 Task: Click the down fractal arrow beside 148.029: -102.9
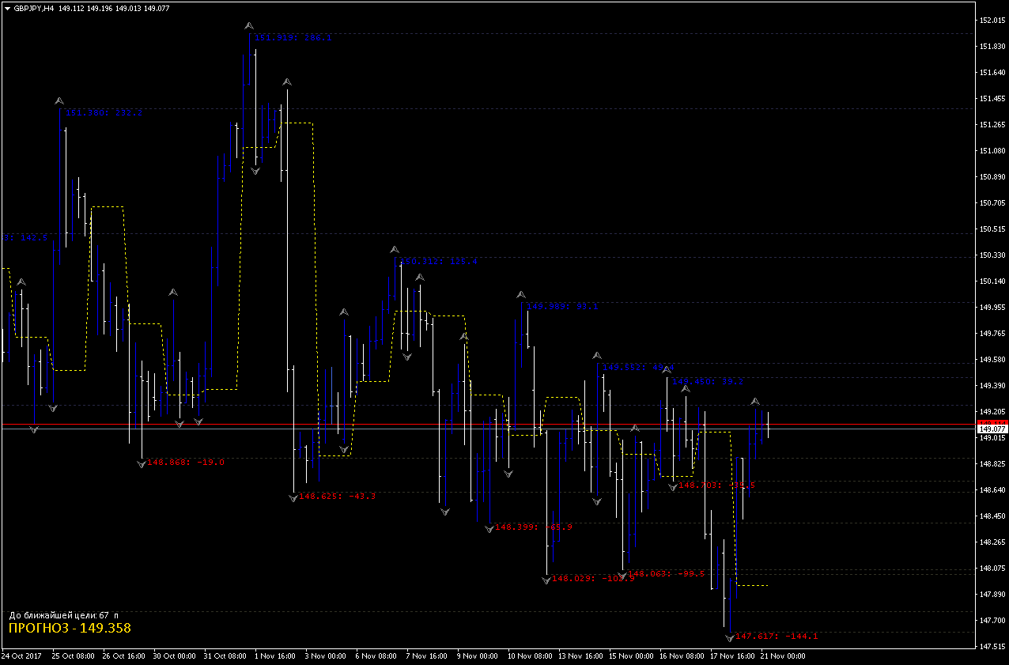[546, 580]
